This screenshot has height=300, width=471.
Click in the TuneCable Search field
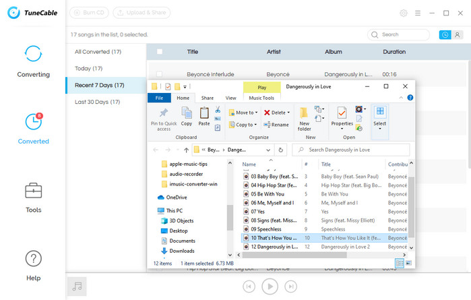(x=398, y=34)
